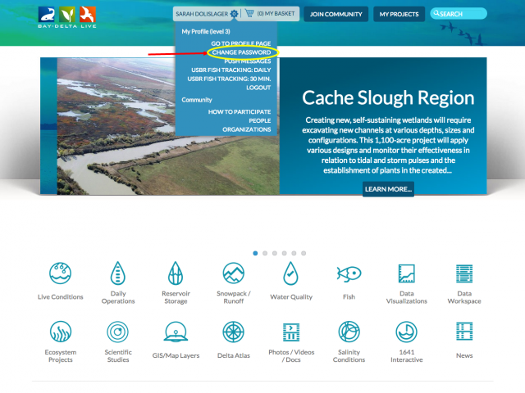Click the Scientific Studies label
The height and width of the screenshot is (393, 525).
[118, 356]
